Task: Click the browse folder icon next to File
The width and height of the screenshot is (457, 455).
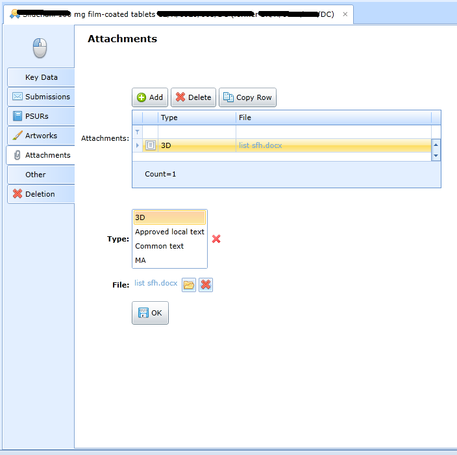Action: click(x=189, y=285)
